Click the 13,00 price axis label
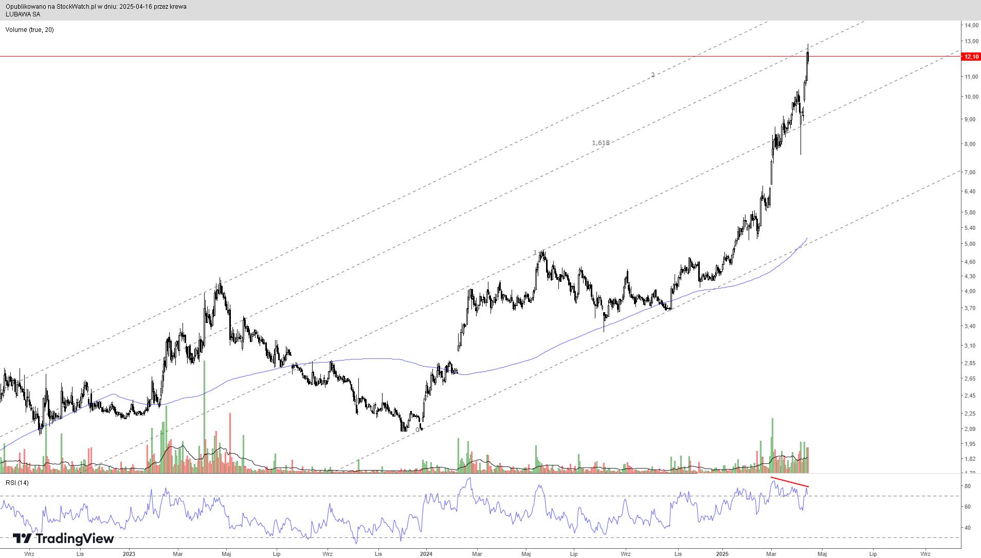This screenshot has height=558, width=981. (x=971, y=41)
